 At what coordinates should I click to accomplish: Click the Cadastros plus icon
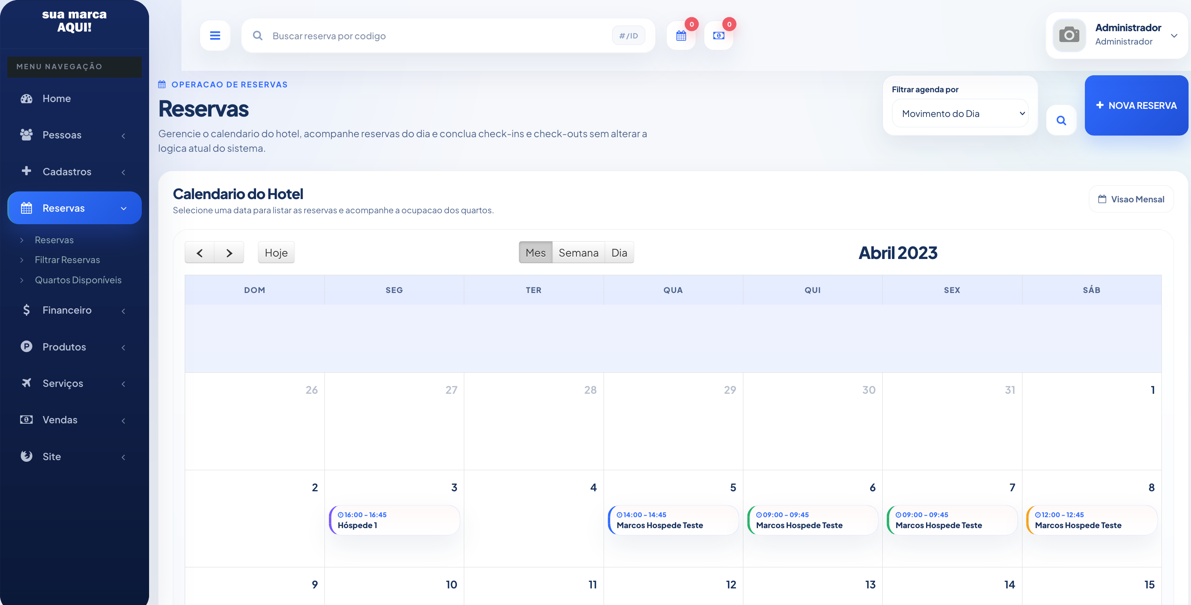tap(26, 171)
